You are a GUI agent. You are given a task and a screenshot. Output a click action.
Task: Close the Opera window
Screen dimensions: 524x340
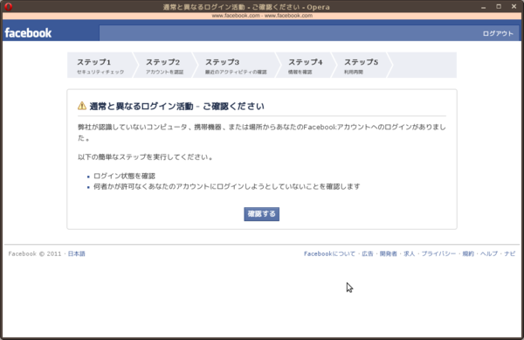[x=514, y=6]
